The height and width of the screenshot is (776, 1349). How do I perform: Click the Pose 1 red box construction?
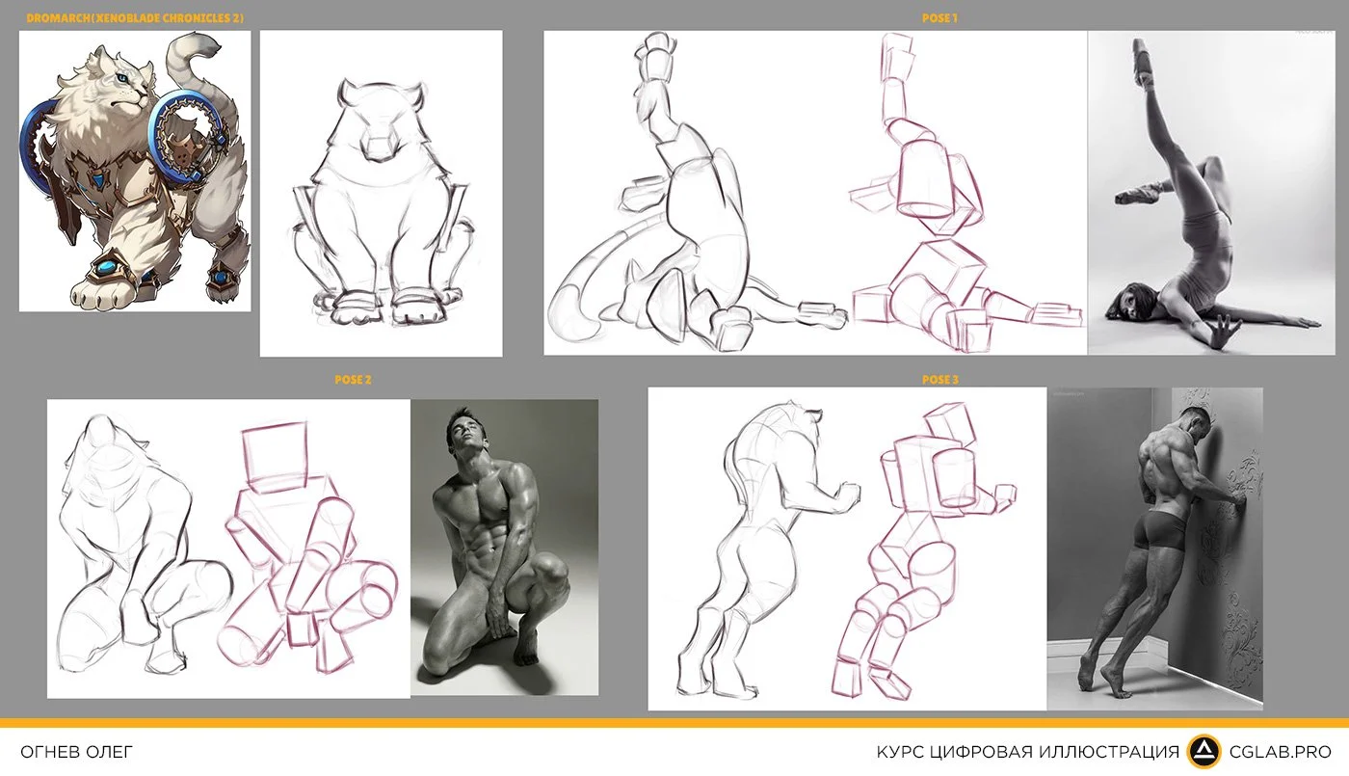pyautogui.click(x=966, y=193)
